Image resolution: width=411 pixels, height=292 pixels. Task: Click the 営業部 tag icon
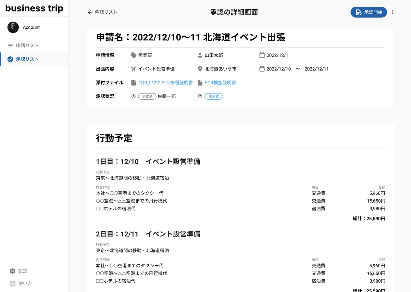coord(134,55)
